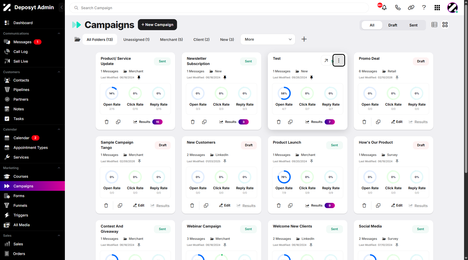Toggle pin on How's Our Product card

397,161
